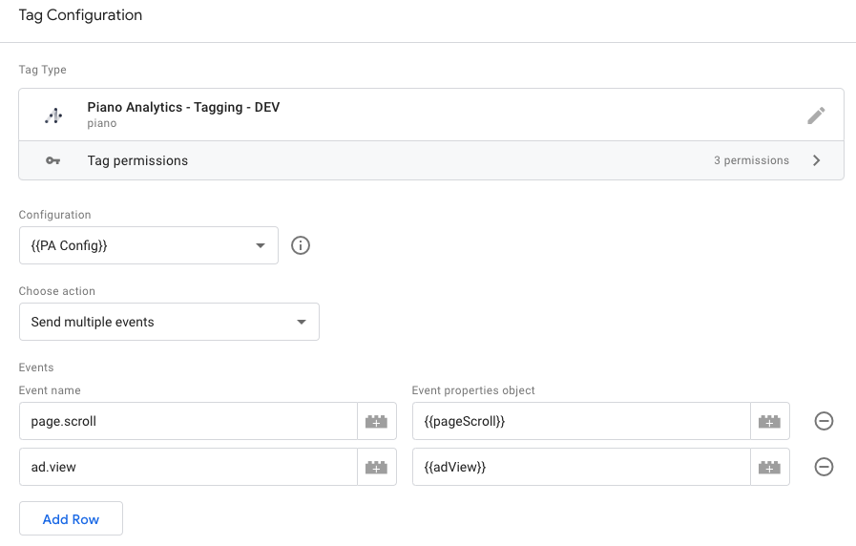Click the {{adView}} properties object field

coord(581,467)
